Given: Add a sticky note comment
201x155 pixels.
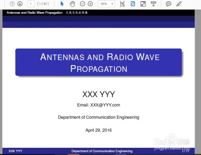Looking at the screenshot, I should tap(168, 4).
